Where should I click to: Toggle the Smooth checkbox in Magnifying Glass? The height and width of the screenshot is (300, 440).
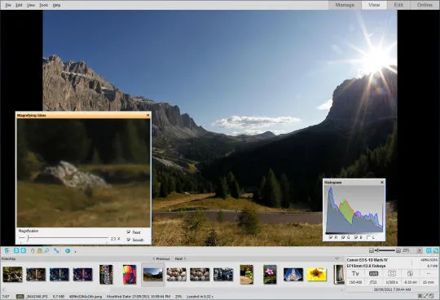click(129, 240)
